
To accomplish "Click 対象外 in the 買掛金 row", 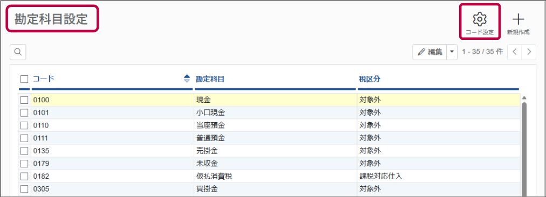I will [x=439, y=189].
